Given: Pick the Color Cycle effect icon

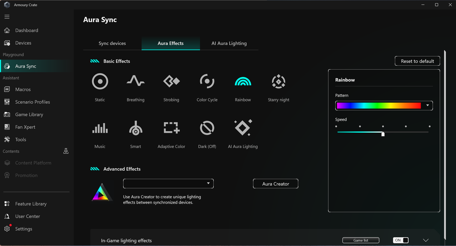Looking at the screenshot, I should (x=207, y=81).
